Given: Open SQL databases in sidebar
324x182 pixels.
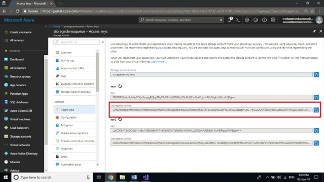Looking at the screenshot, I should point(19,102).
